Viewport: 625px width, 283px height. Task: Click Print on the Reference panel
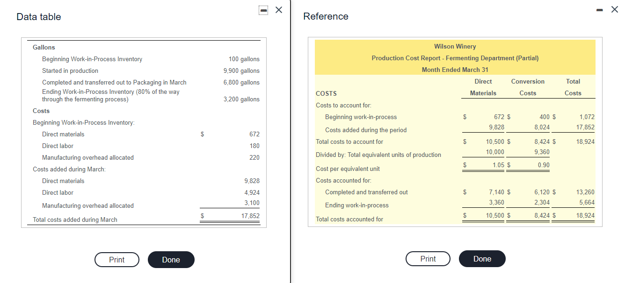coord(428,258)
